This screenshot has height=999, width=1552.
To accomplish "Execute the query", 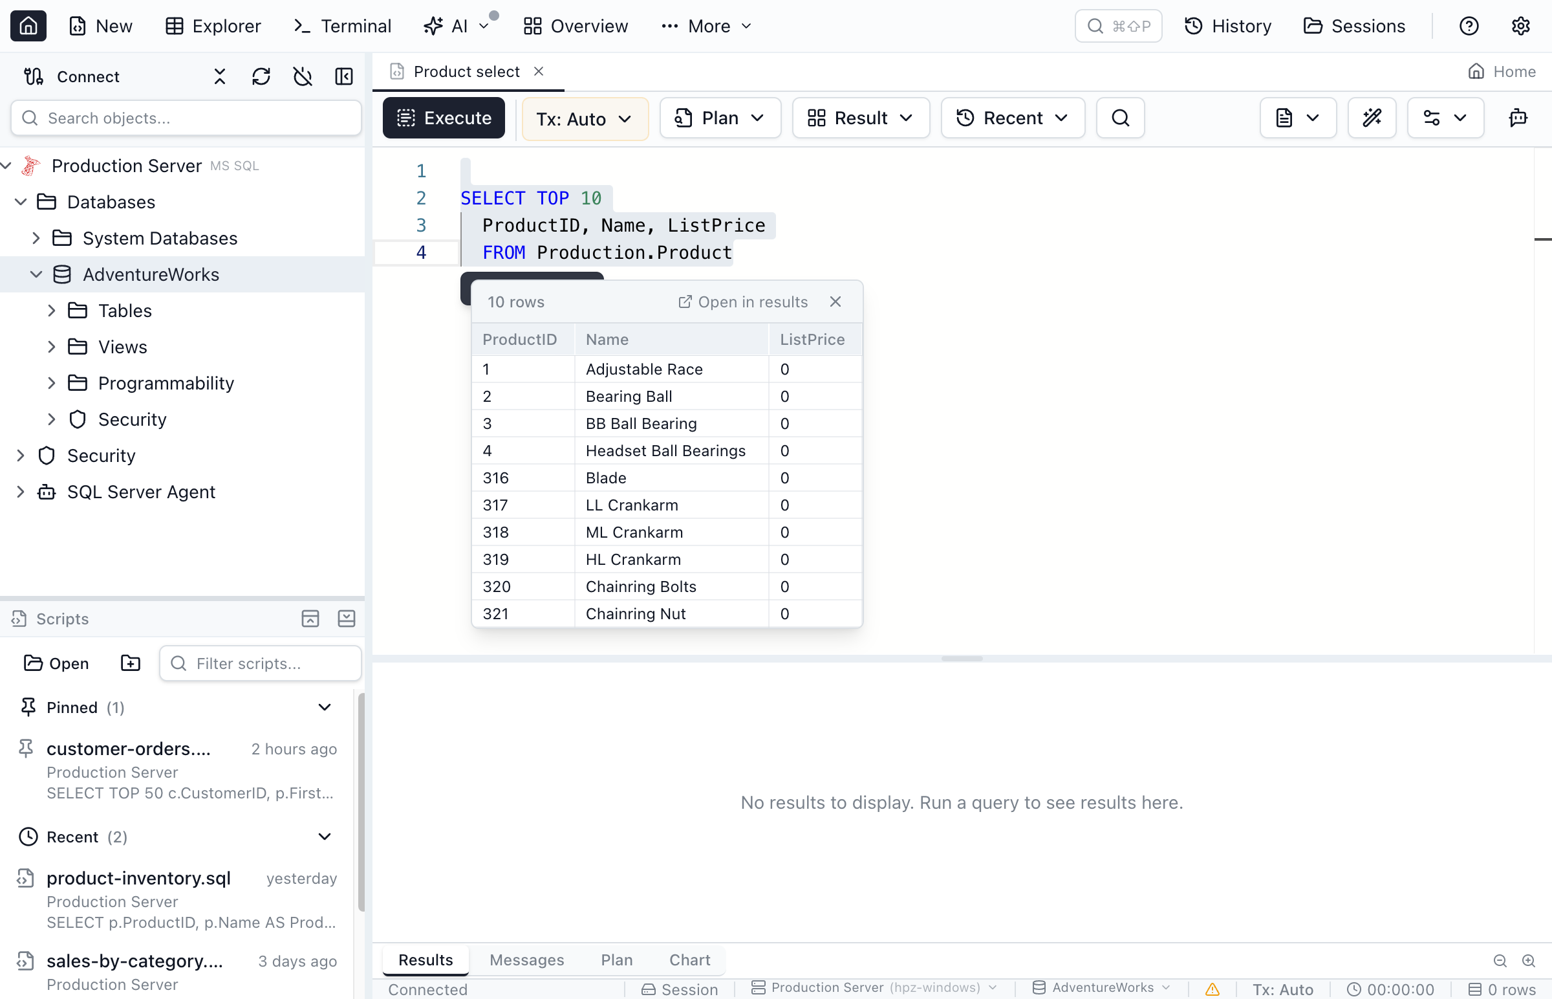I will click(444, 118).
